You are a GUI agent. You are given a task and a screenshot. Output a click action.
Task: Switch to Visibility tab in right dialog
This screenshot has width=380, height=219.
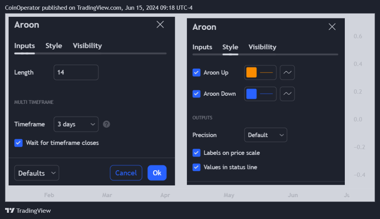262,47
